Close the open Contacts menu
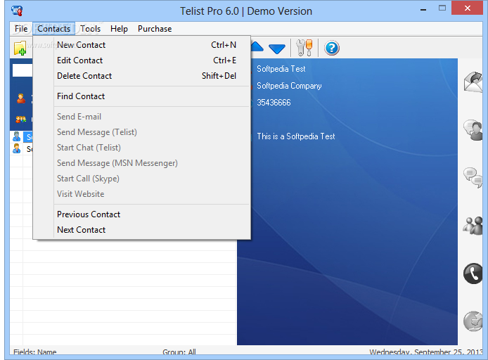Viewport: 488px width, 360px height. click(54, 29)
